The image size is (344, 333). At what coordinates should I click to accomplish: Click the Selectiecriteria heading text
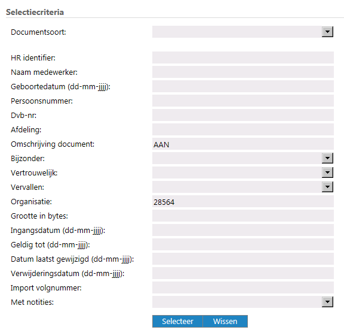35,12
